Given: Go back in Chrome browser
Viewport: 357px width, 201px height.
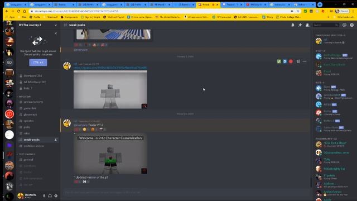Looking at the screenshot, I should click(7, 11).
